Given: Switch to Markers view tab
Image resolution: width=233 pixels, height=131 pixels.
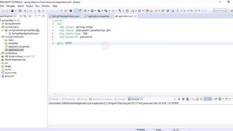Looking at the screenshot, I should (x=54, y=99).
